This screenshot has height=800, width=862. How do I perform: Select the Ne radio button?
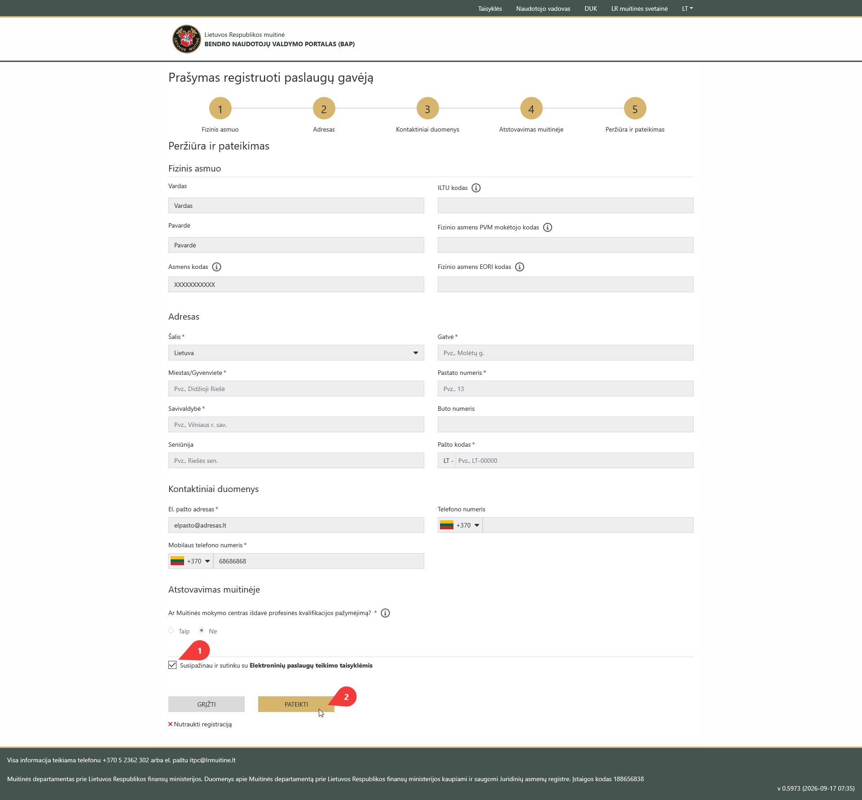(x=202, y=631)
